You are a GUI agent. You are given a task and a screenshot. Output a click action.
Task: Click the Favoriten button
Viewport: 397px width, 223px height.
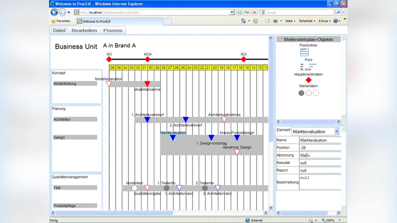(x=61, y=21)
